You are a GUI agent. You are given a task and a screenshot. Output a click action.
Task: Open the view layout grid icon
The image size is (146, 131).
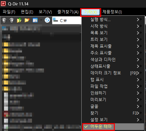click(35, 20)
